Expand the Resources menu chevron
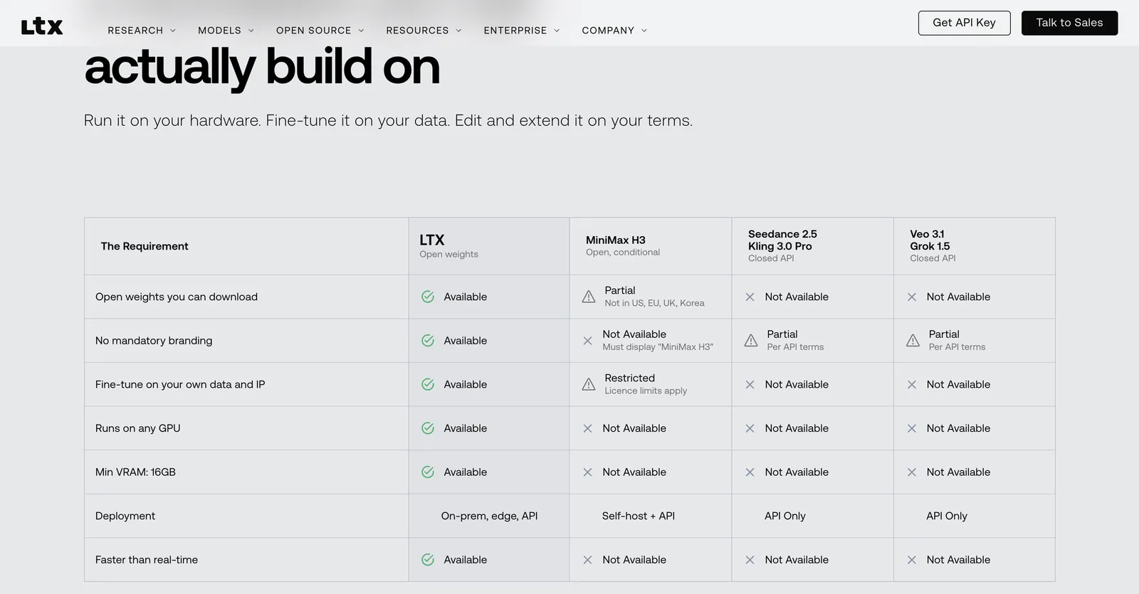The height and width of the screenshot is (594, 1139). [x=458, y=31]
